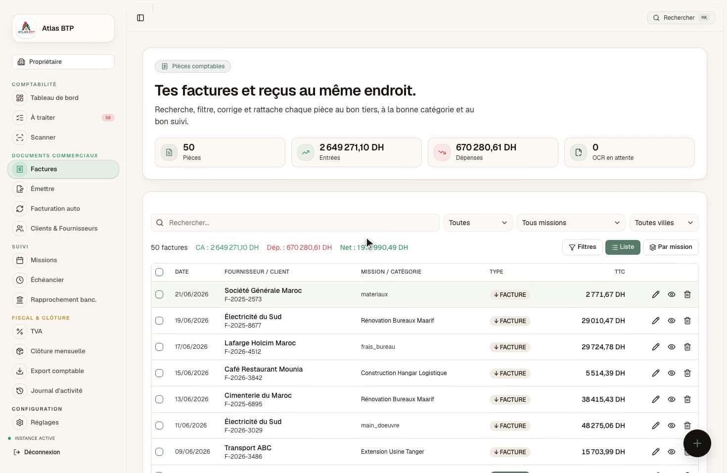This screenshot has height=473, width=727.
Task: Check the Société Générale Maroc row checkbox
Action: 159,294
